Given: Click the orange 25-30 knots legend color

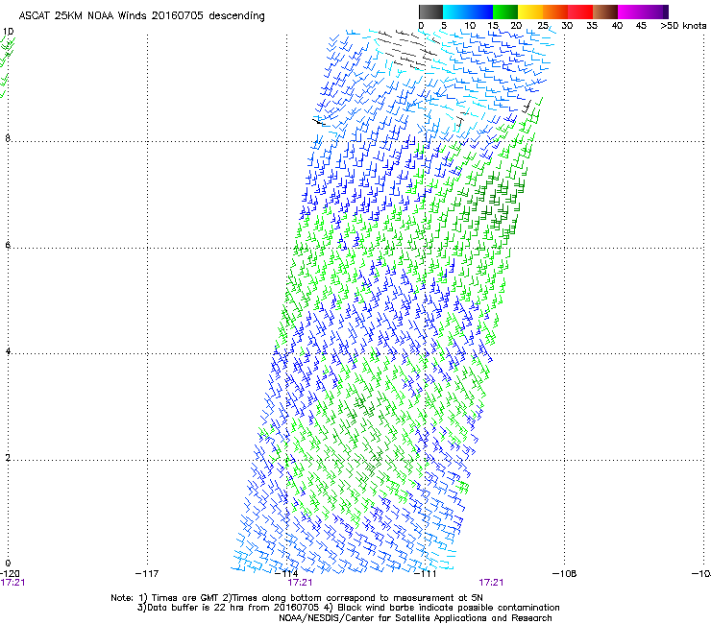Looking at the screenshot, I should (555, 12).
